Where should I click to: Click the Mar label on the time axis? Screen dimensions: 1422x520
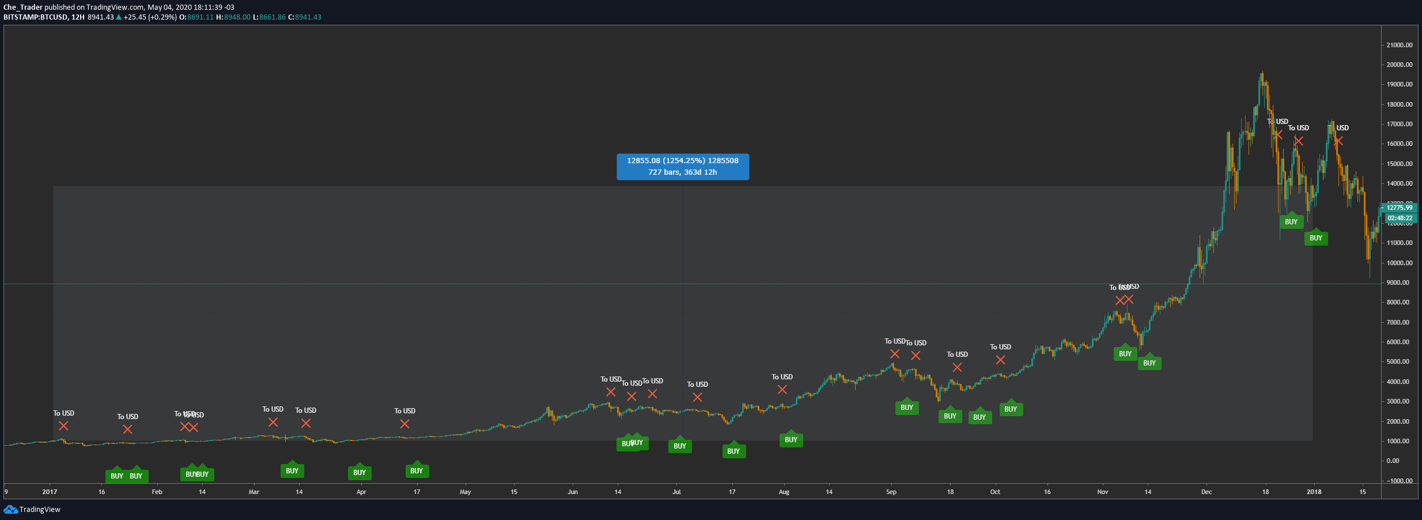click(254, 492)
